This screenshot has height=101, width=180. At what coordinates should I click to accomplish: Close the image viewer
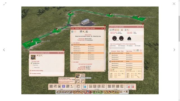click(x=174, y=4)
